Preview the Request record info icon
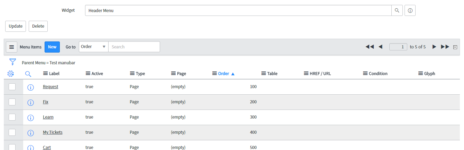 [x=30, y=87]
